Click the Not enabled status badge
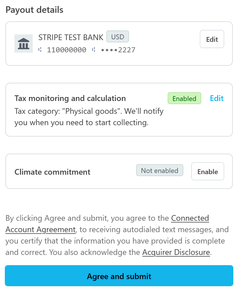 pyautogui.click(x=159, y=171)
